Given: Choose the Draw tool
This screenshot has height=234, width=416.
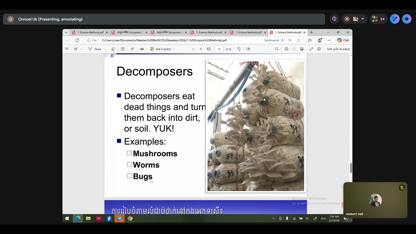Looking at the screenshot, I should click(x=95, y=49).
